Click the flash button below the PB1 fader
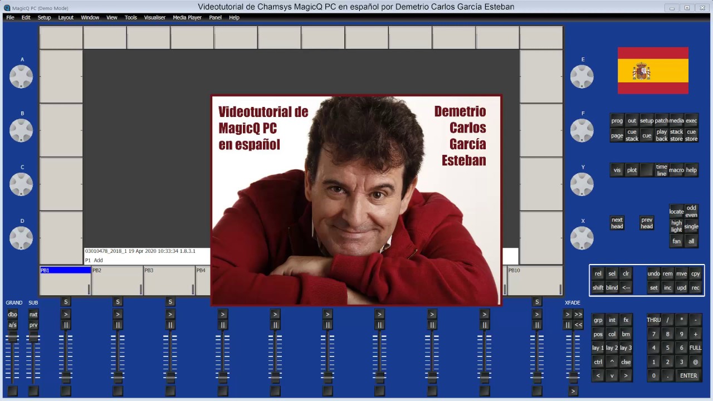The image size is (713, 401). [x=66, y=391]
